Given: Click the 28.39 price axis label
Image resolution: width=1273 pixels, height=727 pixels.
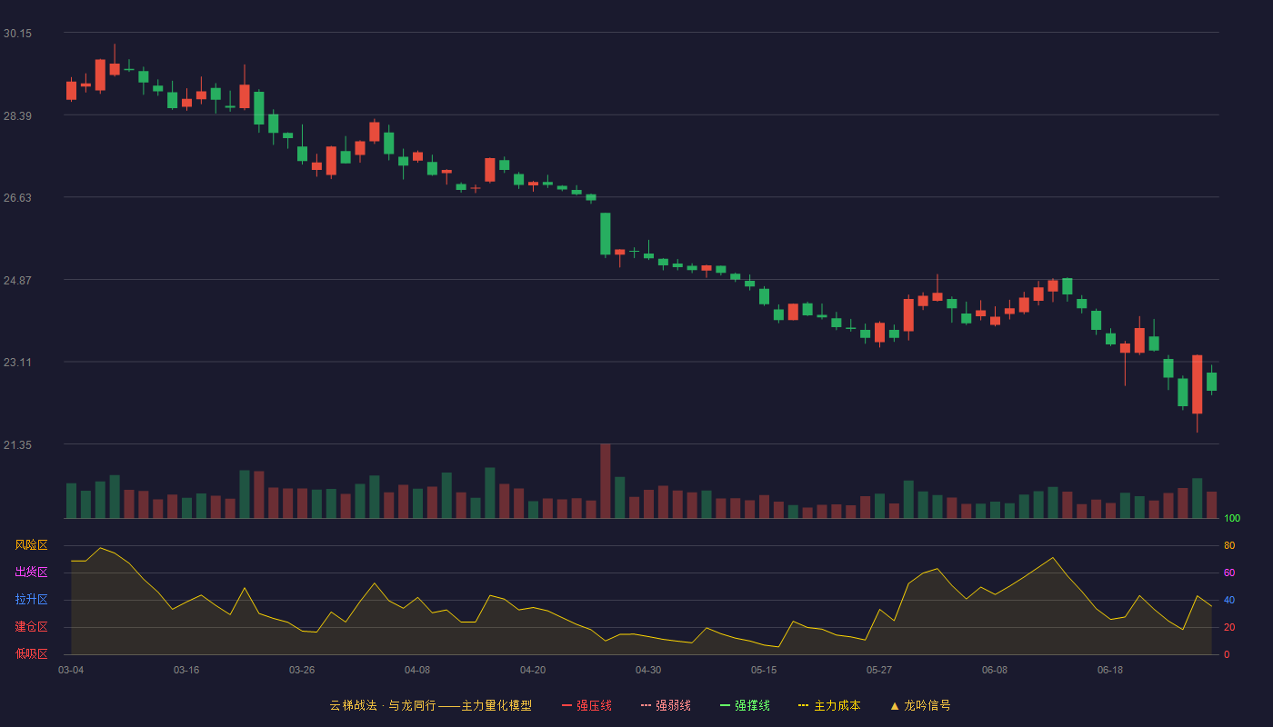Looking at the screenshot, I should [x=17, y=116].
